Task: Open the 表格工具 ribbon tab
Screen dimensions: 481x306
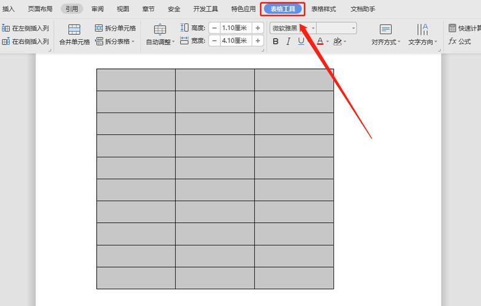Action: pos(282,9)
